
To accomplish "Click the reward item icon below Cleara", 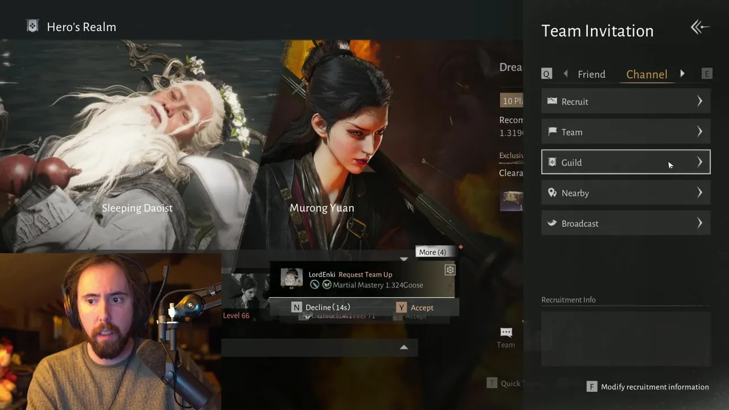I will point(511,200).
